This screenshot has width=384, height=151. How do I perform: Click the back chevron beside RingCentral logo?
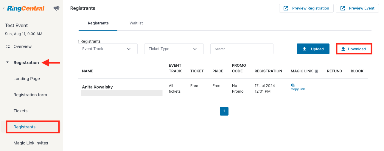[x=4, y=8]
